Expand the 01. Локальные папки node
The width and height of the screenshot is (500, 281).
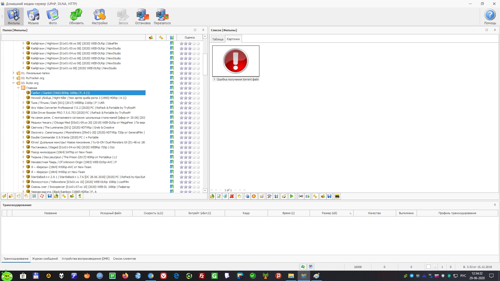tap(13, 73)
